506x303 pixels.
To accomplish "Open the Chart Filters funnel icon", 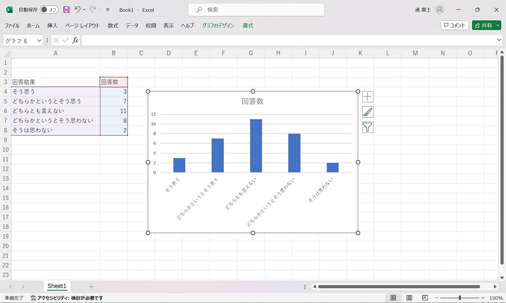I will click(367, 127).
